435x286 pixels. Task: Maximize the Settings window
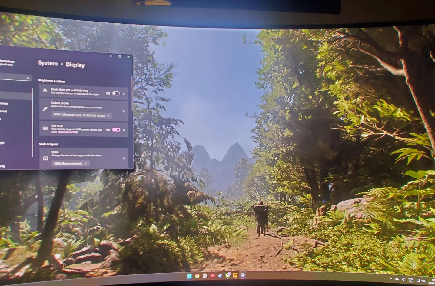click(120, 57)
